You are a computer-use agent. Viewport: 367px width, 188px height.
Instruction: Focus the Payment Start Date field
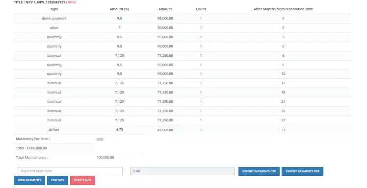pyautogui.click(x=70, y=171)
